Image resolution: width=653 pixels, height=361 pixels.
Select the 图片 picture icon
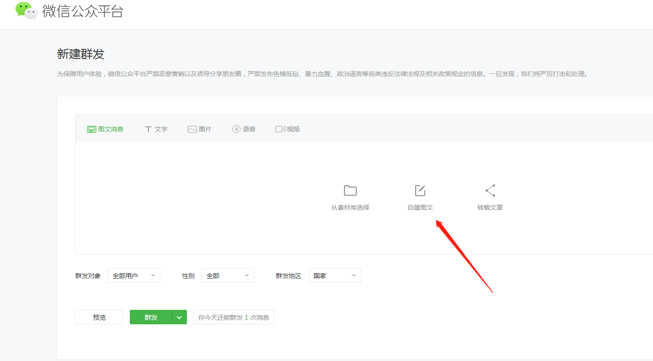[192, 129]
